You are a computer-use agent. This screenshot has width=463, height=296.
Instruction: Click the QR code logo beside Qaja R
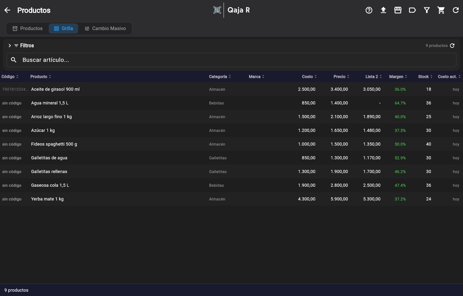click(217, 10)
